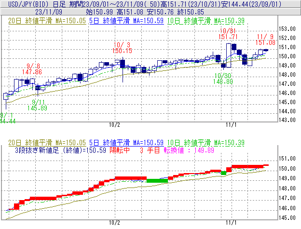Click the 10/2 date label under upper chart
Viewport: 301px width, 229px height.
[115, 125]
